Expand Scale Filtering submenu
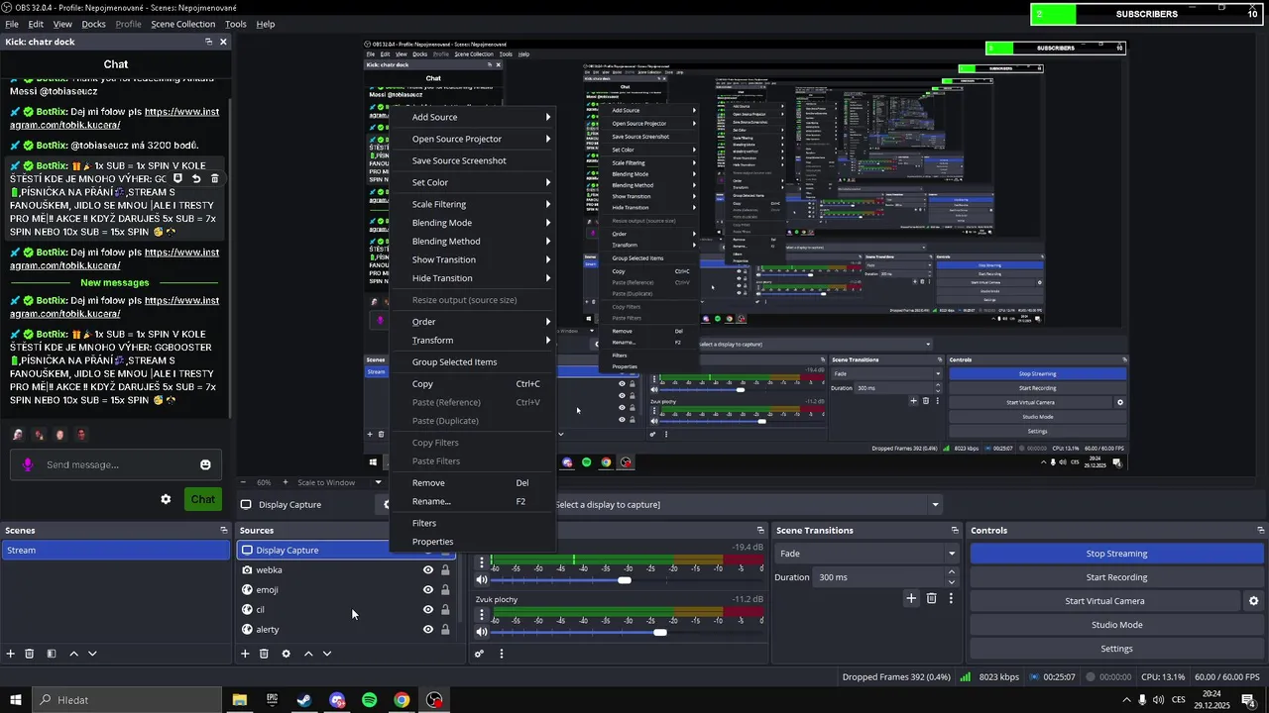Image resolution: width=1269 pixels, height=713 pixels. point(472,204)
